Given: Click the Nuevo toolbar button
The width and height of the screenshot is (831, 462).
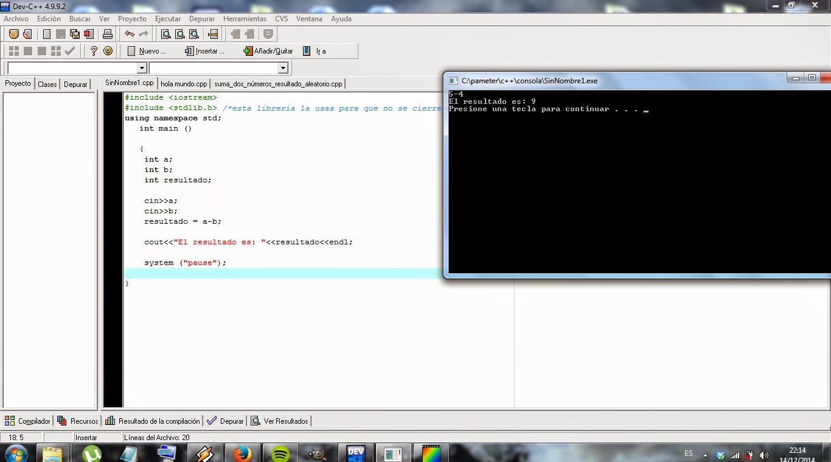Looking at the screenshot, I should pos(147,51).
